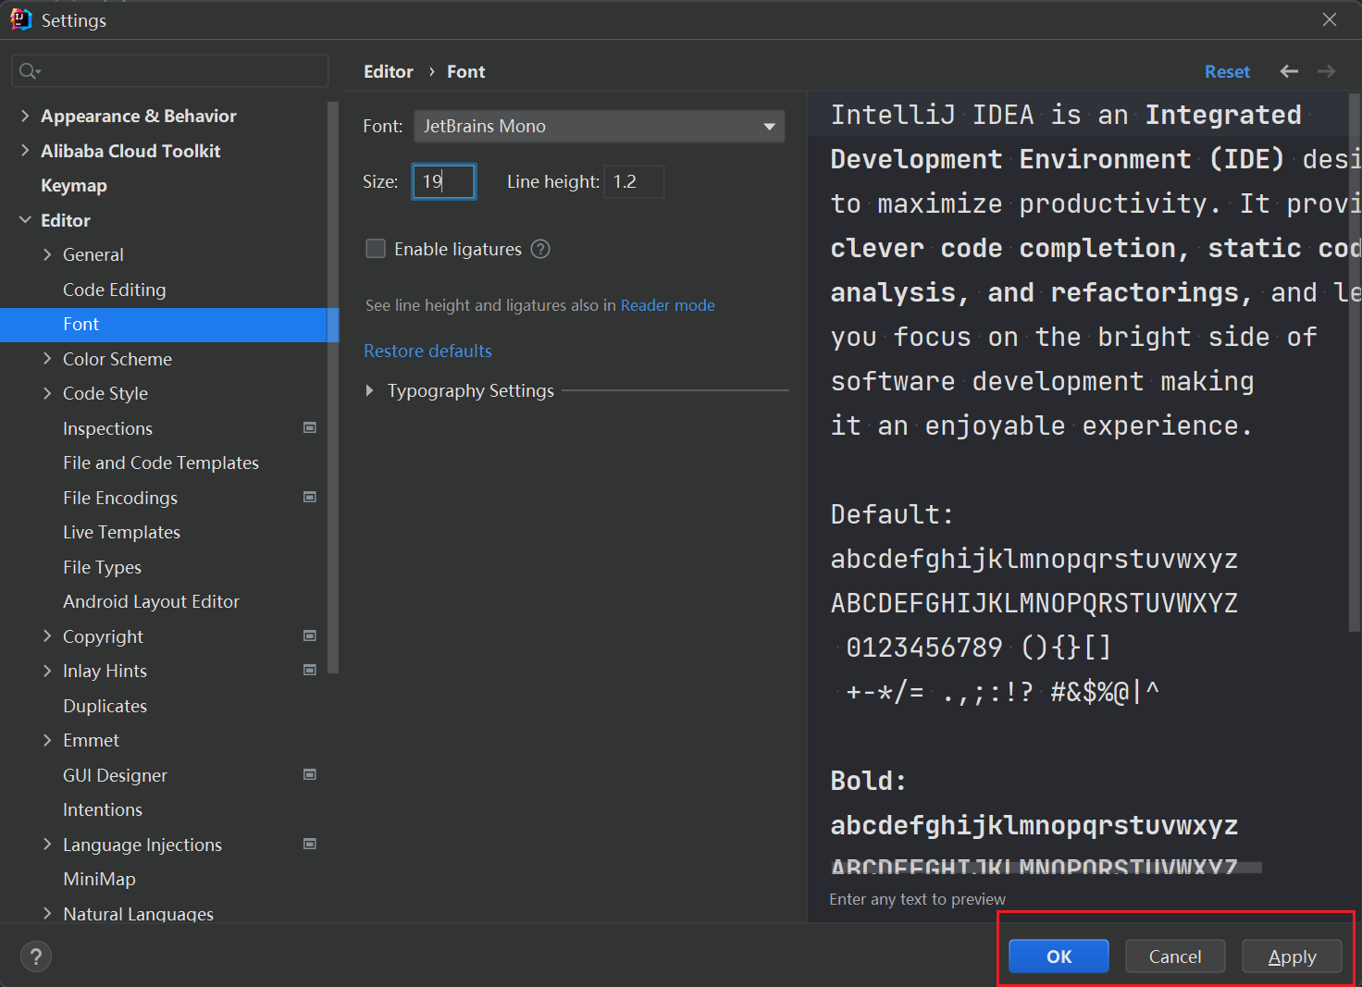Viewport: 1362px width, 987px height.
Task: Open File and Code Templates
Action: [161, 463]
